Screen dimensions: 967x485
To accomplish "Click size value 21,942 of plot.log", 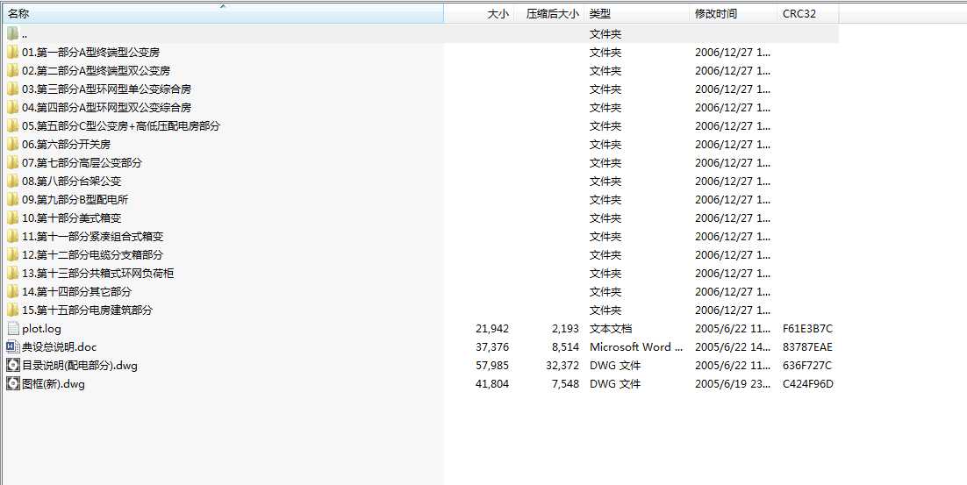I will 492,329.
